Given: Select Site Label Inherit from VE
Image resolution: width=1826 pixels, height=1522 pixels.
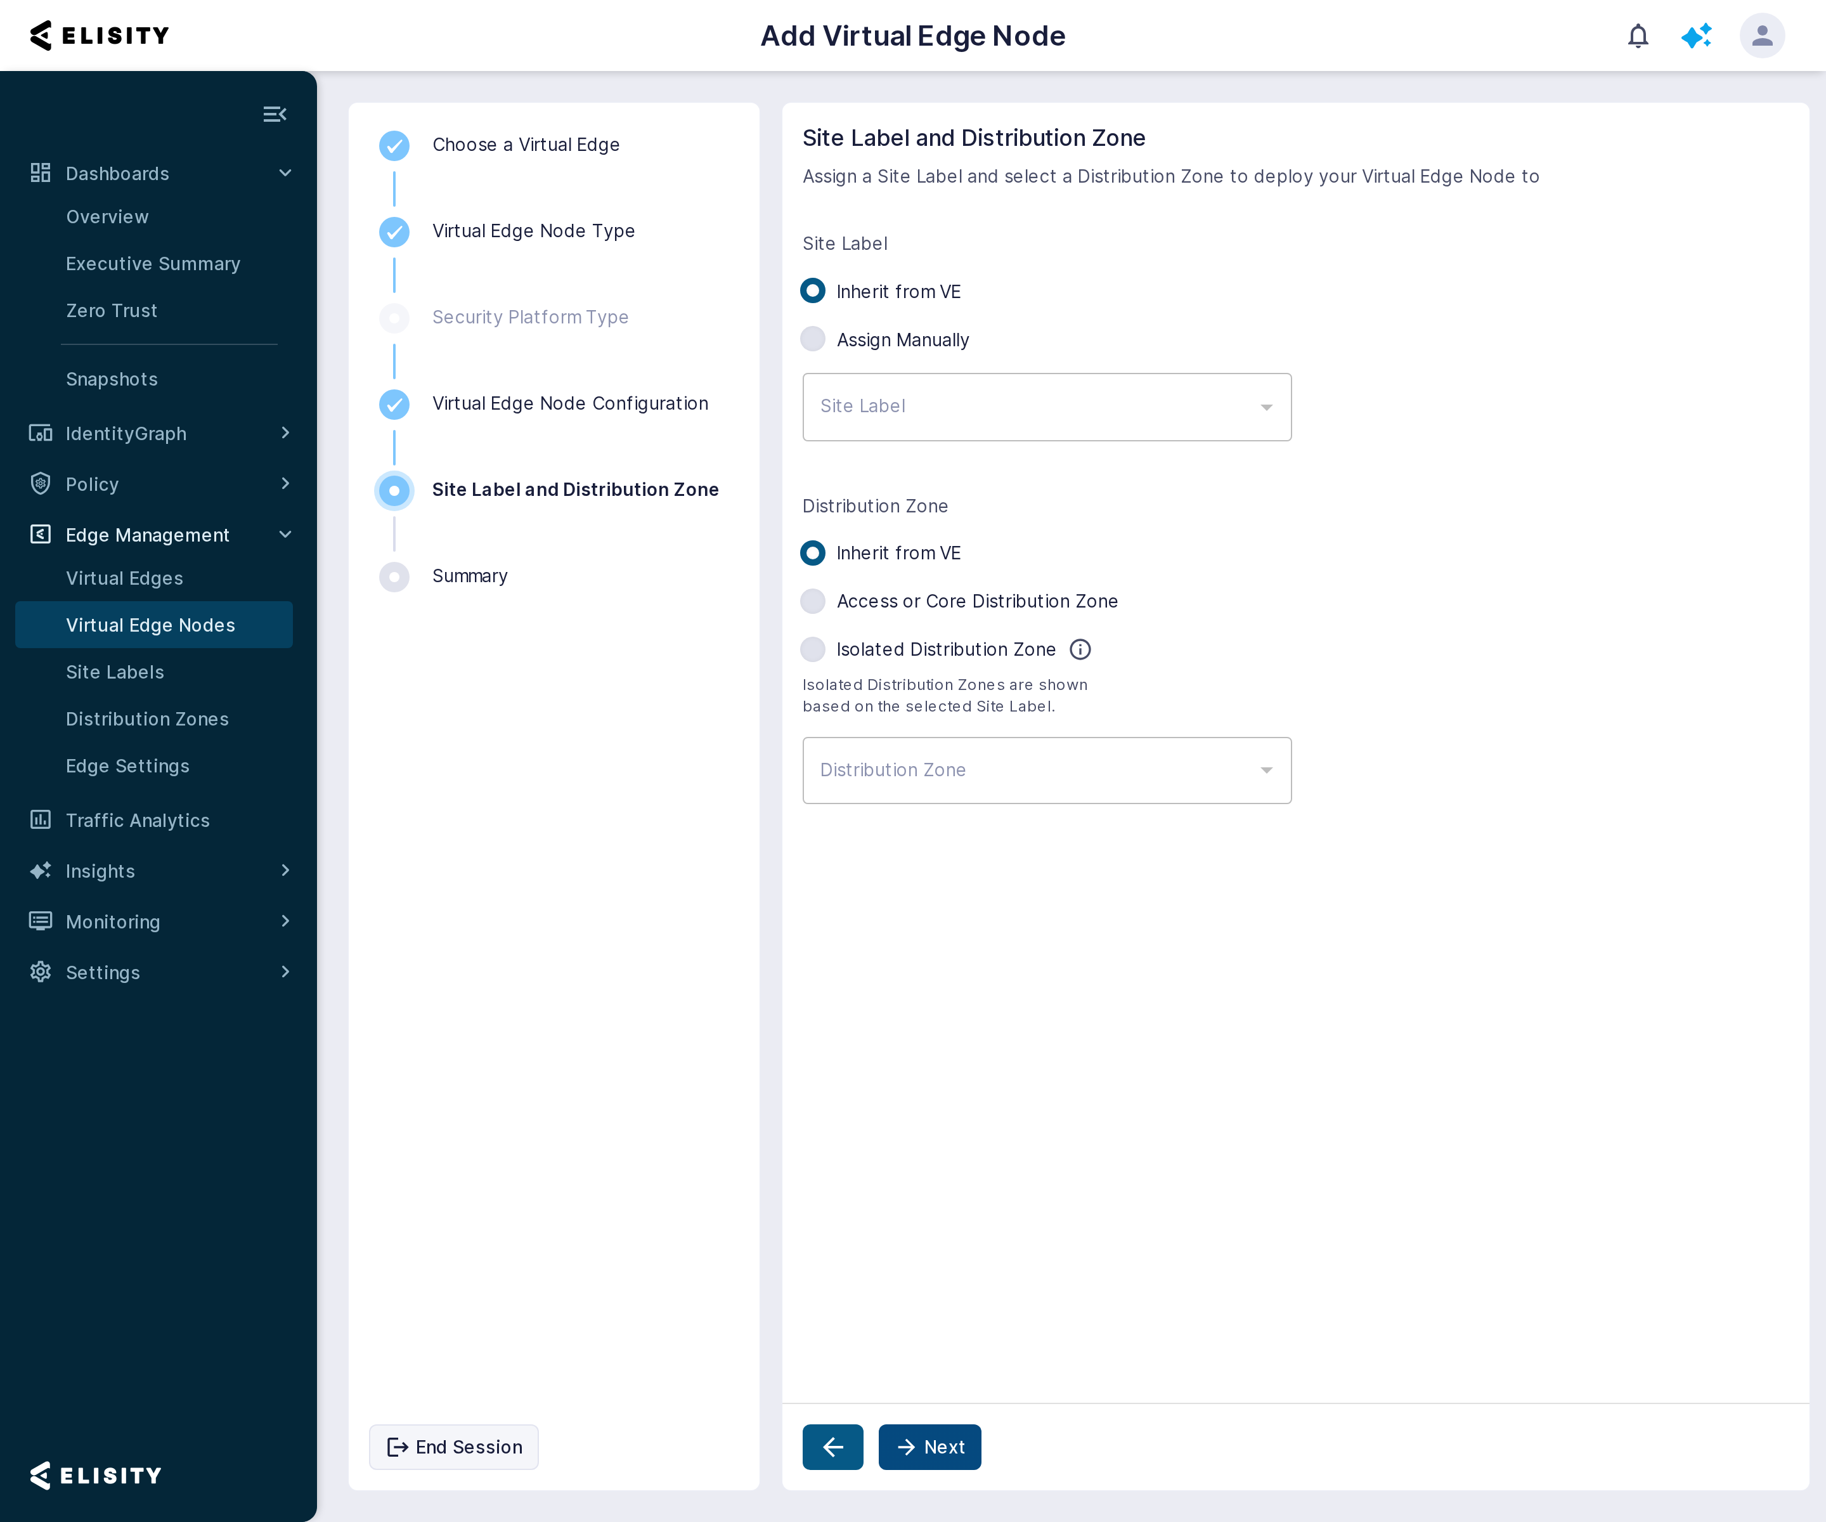Looking at the screenshot, I should tap(812, 291).
